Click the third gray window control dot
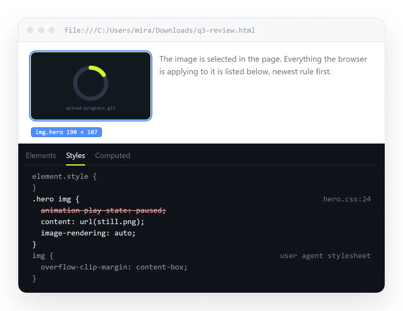Image resolution: width=403 pixels, height=311 pixels. [52, 30]
